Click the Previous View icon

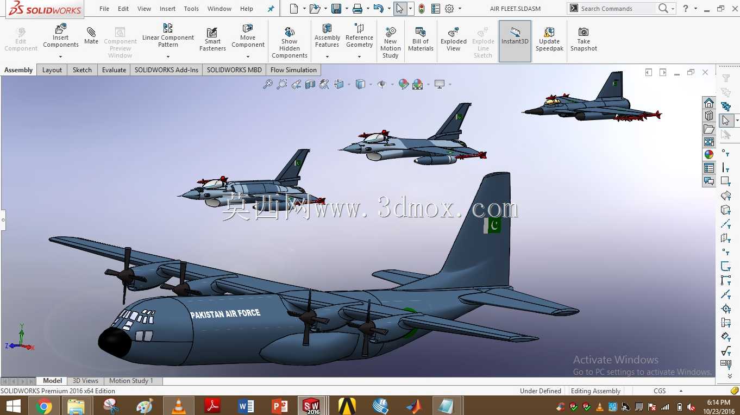coord(296,84)
